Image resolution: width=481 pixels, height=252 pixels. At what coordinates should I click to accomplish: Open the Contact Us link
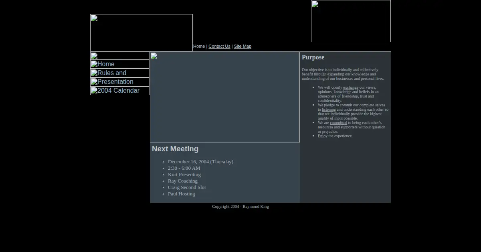click(219, 46)
